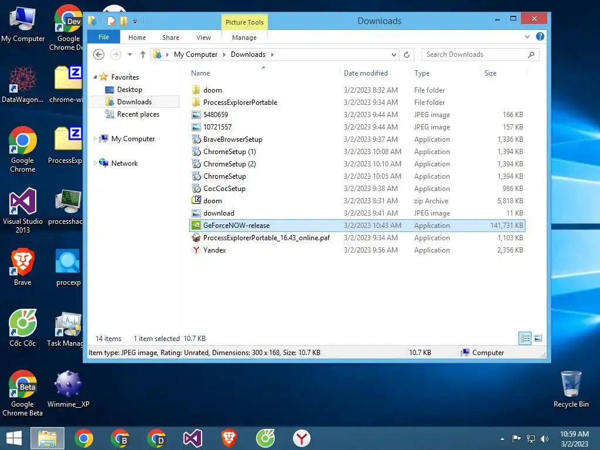Viewport: 600px width, 450px height.
Task: Sort by the Date modified column
Action: [x=366, y=73]
